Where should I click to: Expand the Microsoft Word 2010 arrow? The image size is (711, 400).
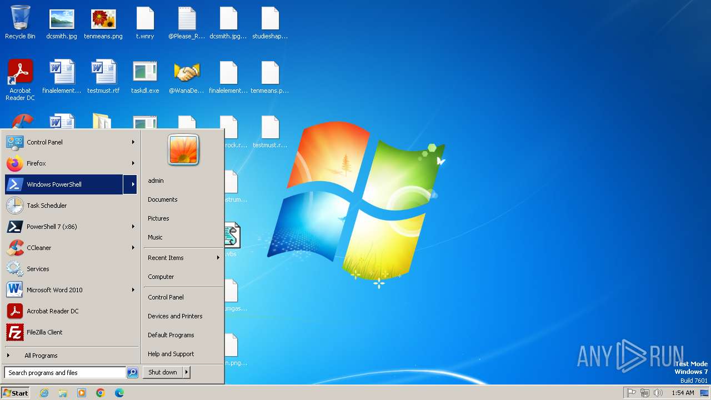(x=133, y=290)
